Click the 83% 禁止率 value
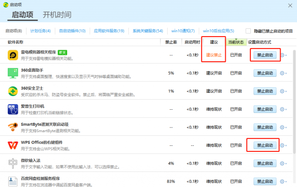 point(171,182)
